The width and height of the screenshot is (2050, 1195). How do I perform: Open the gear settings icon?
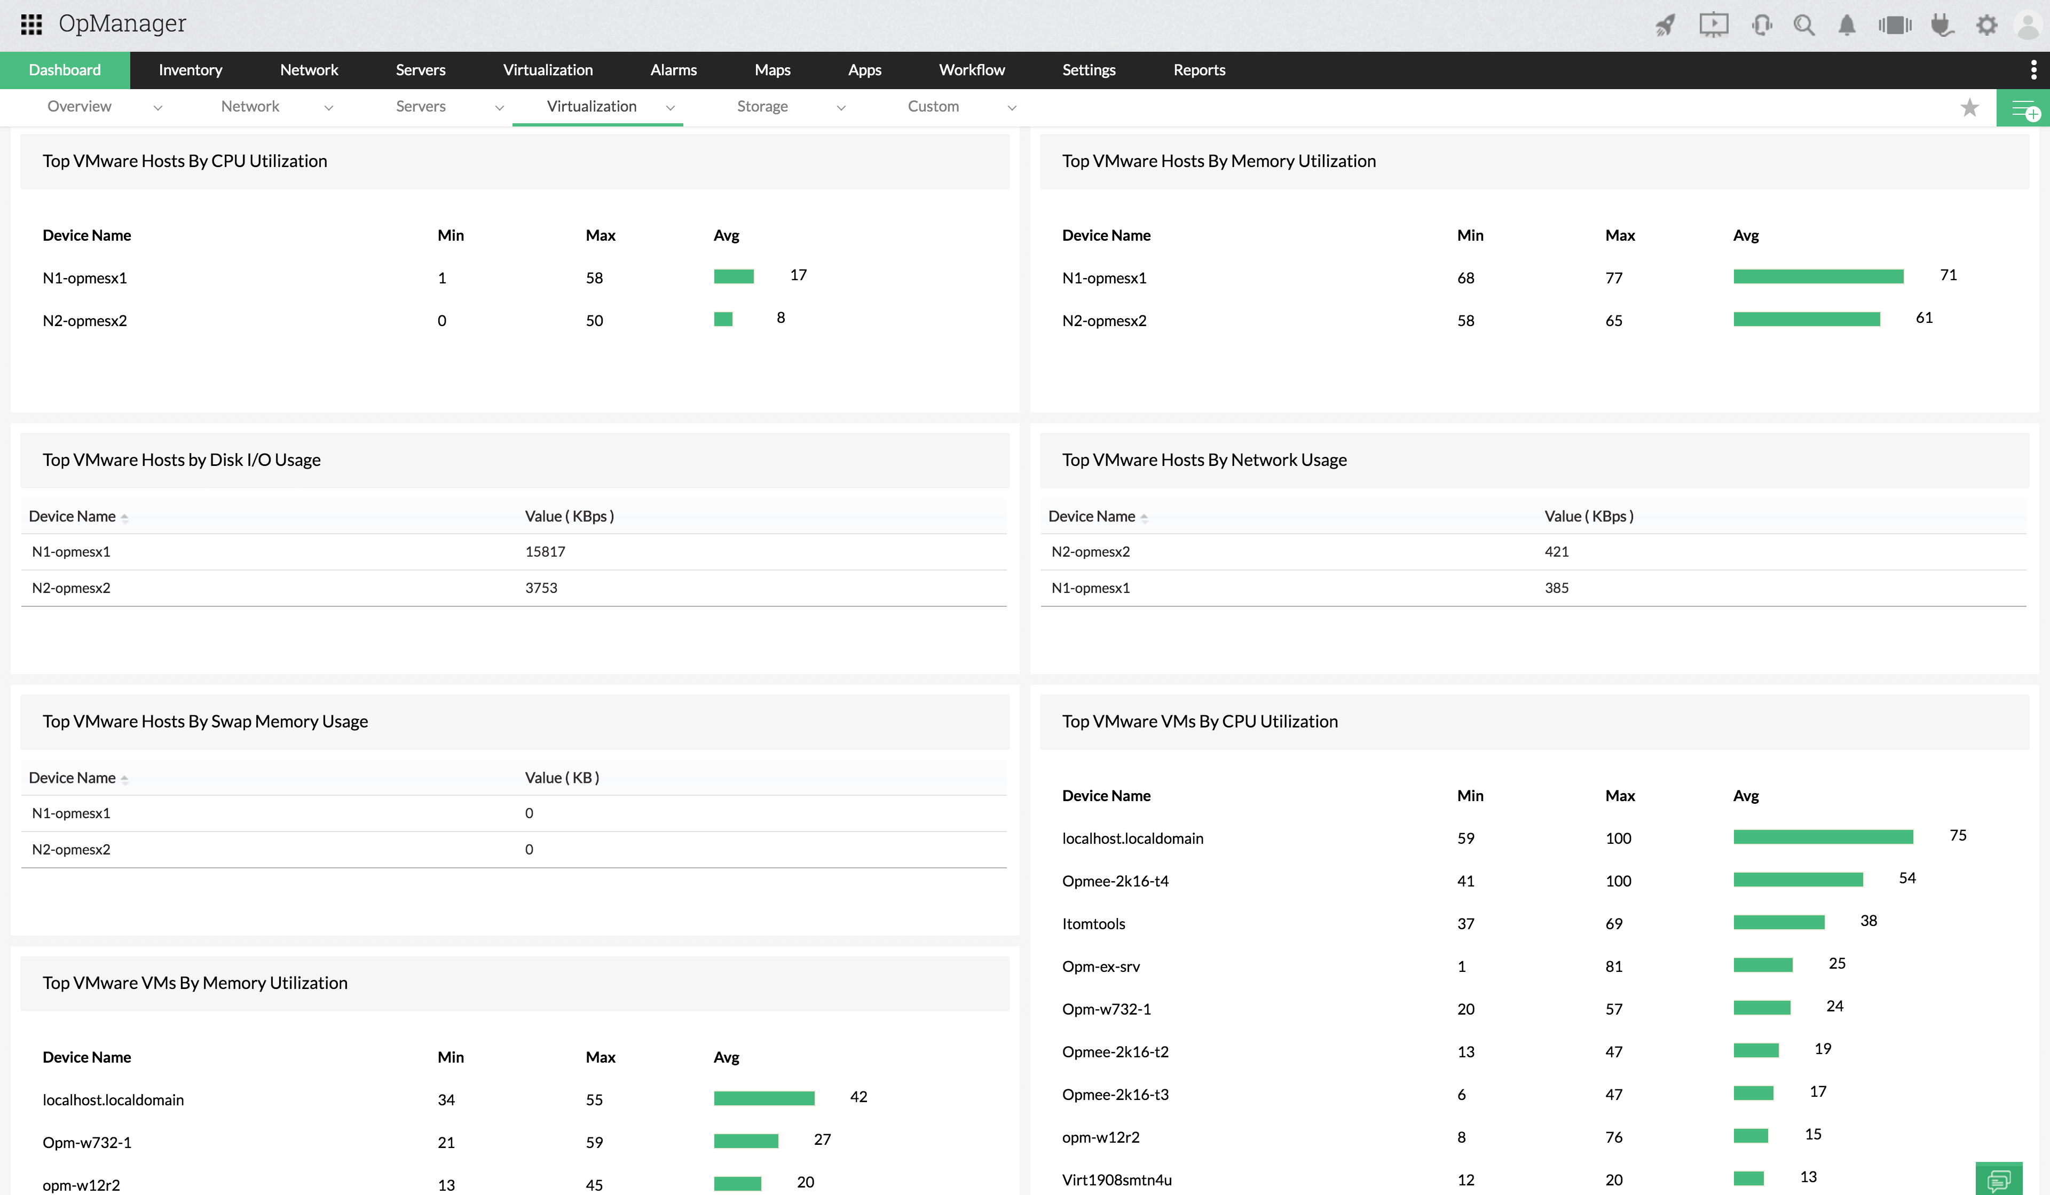(1986, 25)
